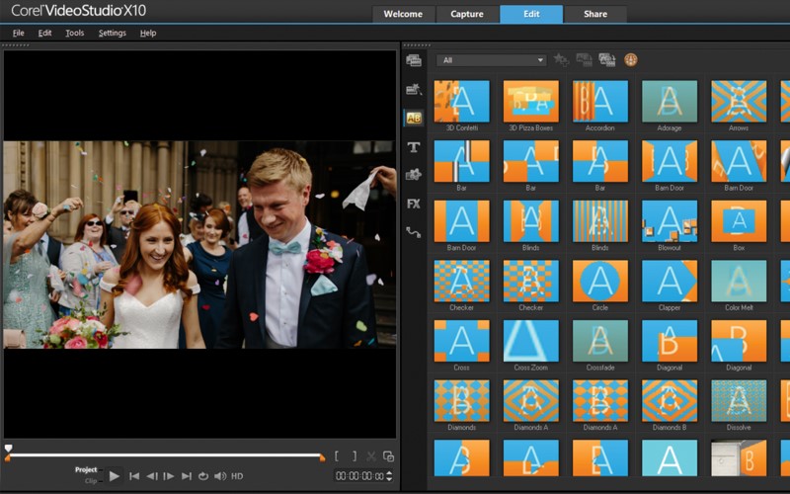Step to previous frame
This screenshot has width=790, height=494.
(152, 476)
